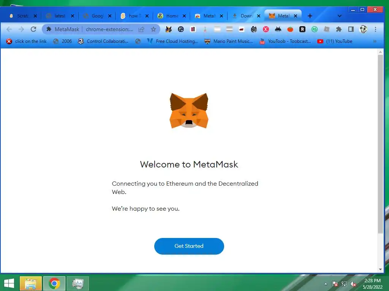This screenshot has height=291, width=389.
Task: Click the vertical scrollbar thumb
Action: tap(380, 144)
